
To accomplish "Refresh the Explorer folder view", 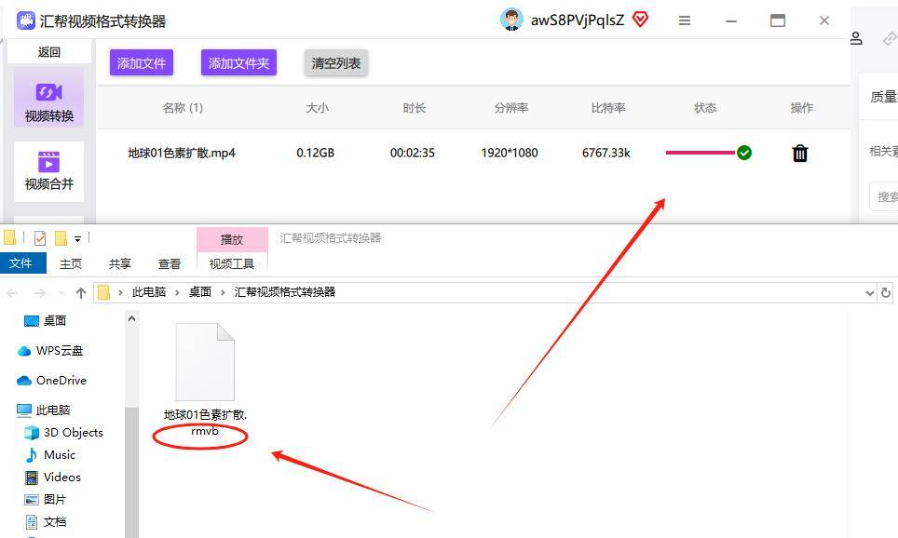I will tap(885, 292).
